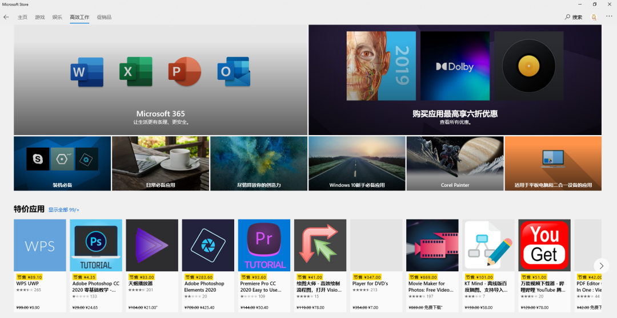Screen dimensions: 617x318
Task: Click the KT Mind app title
Action: pos(486,287)
